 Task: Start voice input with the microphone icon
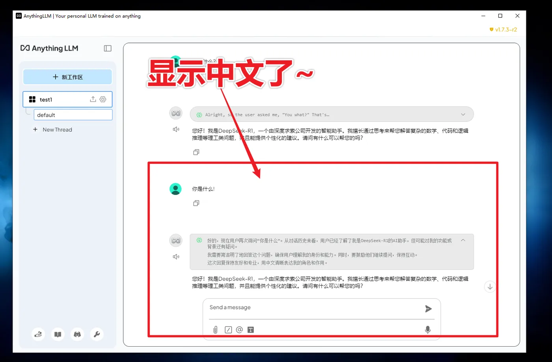(x=428, y=330)
